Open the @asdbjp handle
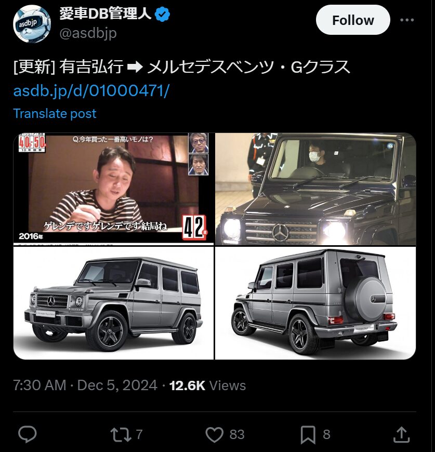 point(88,33)
